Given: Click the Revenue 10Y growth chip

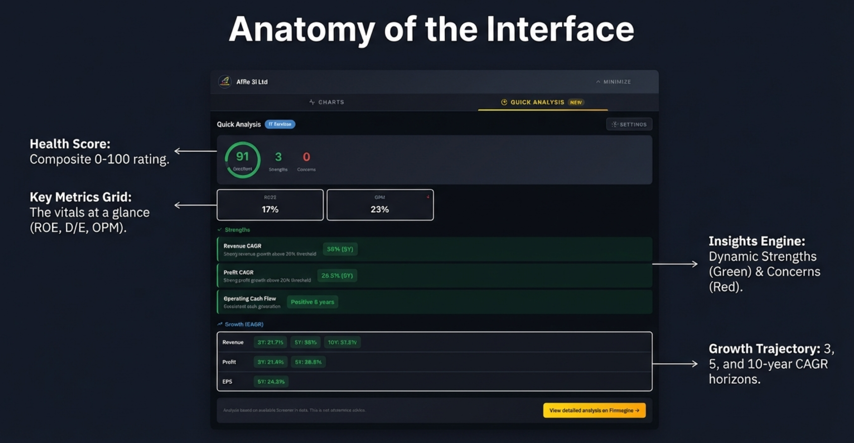Looking at the screenshot, I should (342, 342).
